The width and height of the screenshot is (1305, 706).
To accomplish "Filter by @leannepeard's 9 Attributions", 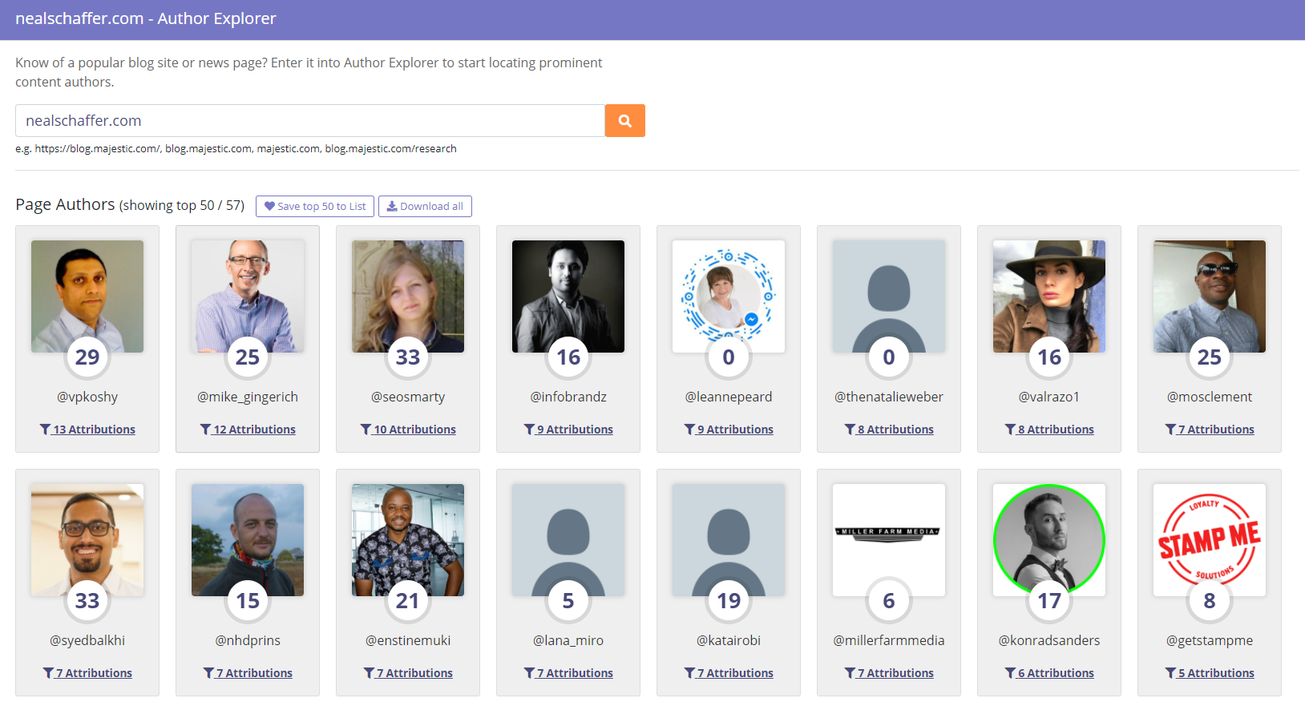I will pyautogui.click(x=729, y=430).
